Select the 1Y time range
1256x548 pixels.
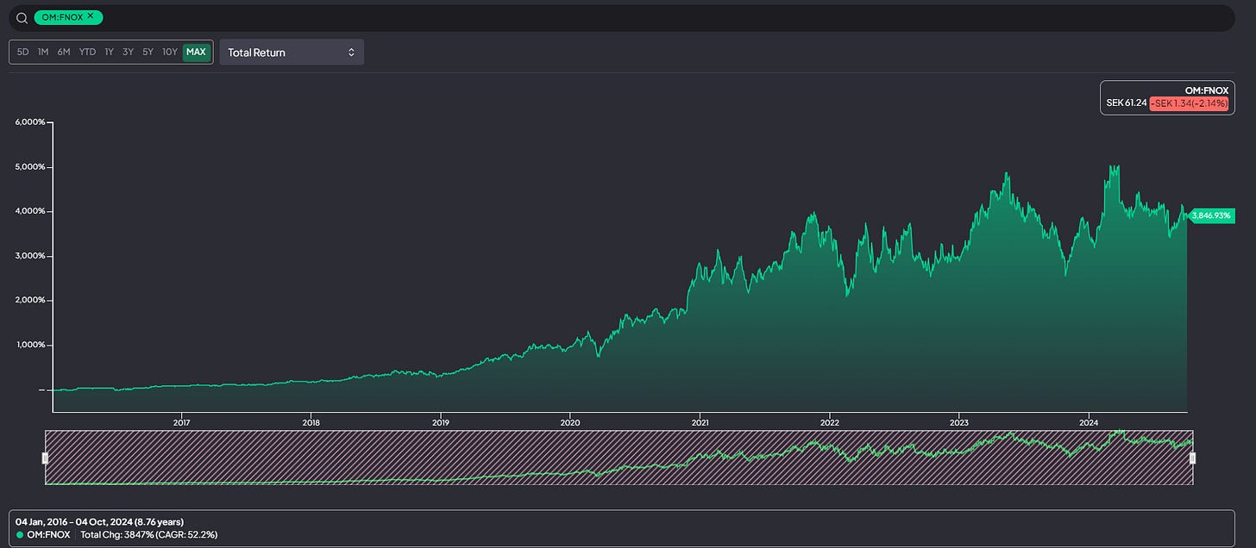pos(109,52)
